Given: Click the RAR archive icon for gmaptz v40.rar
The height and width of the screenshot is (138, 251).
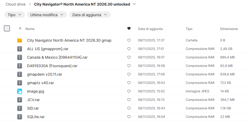Looking at the screenshot, I should (x=20, y=83).
